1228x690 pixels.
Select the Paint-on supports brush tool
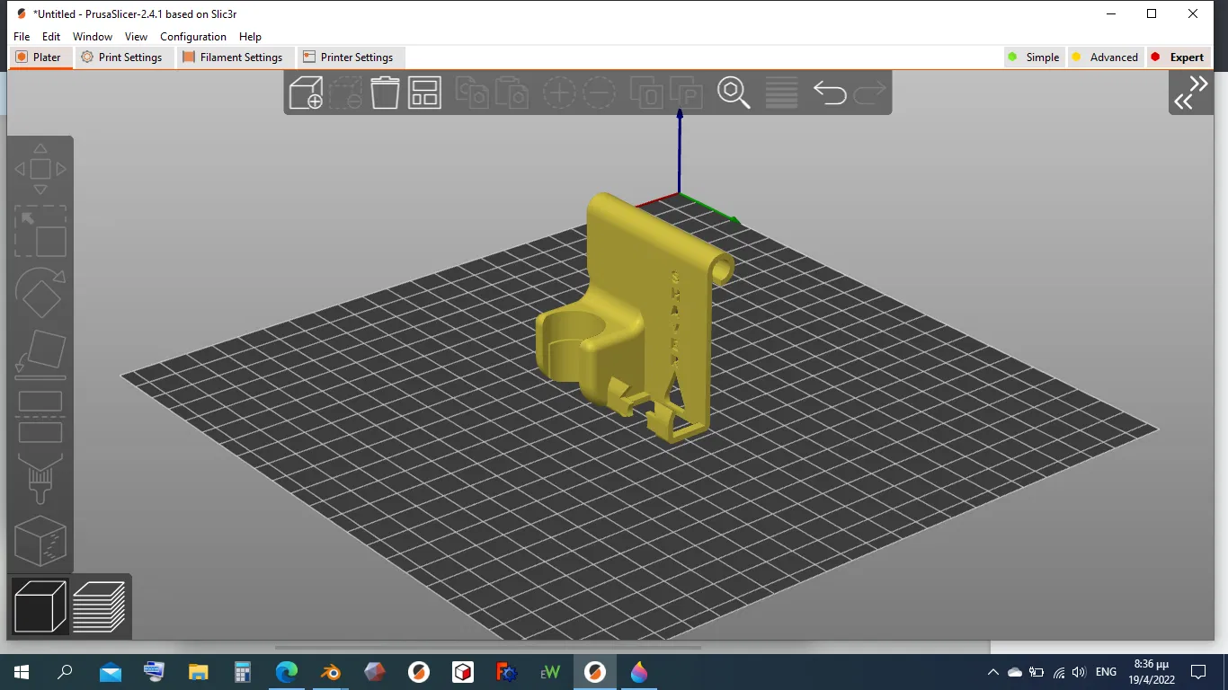pos(40,478)
